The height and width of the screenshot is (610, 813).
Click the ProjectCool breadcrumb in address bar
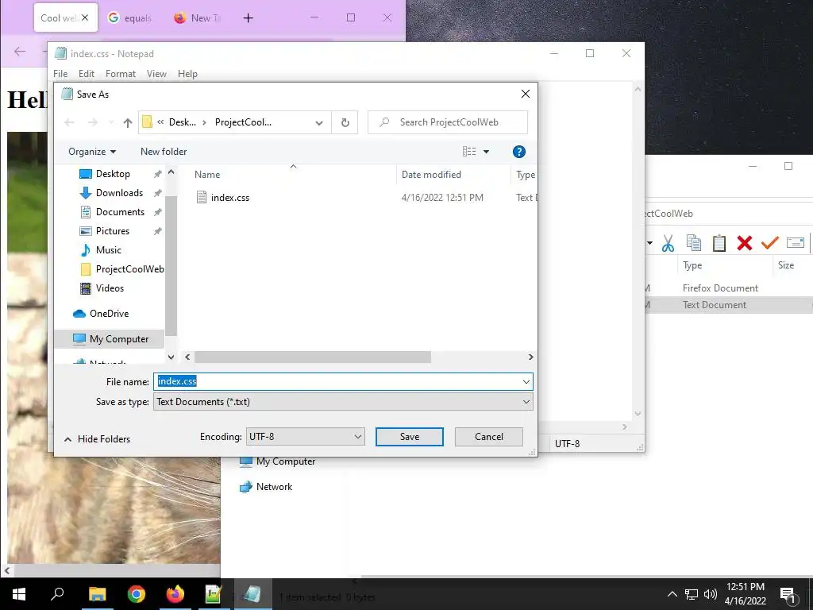(243, 122)
